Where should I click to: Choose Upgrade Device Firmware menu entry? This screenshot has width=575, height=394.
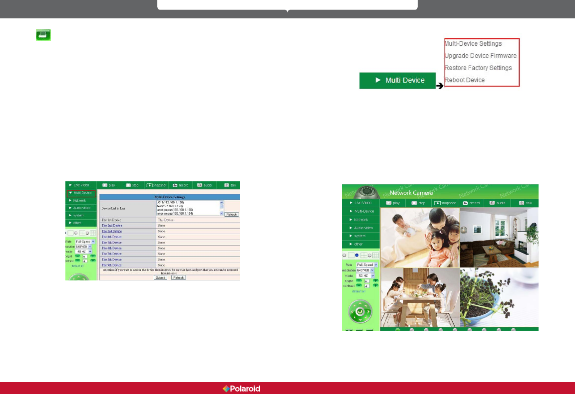(480, 56)
